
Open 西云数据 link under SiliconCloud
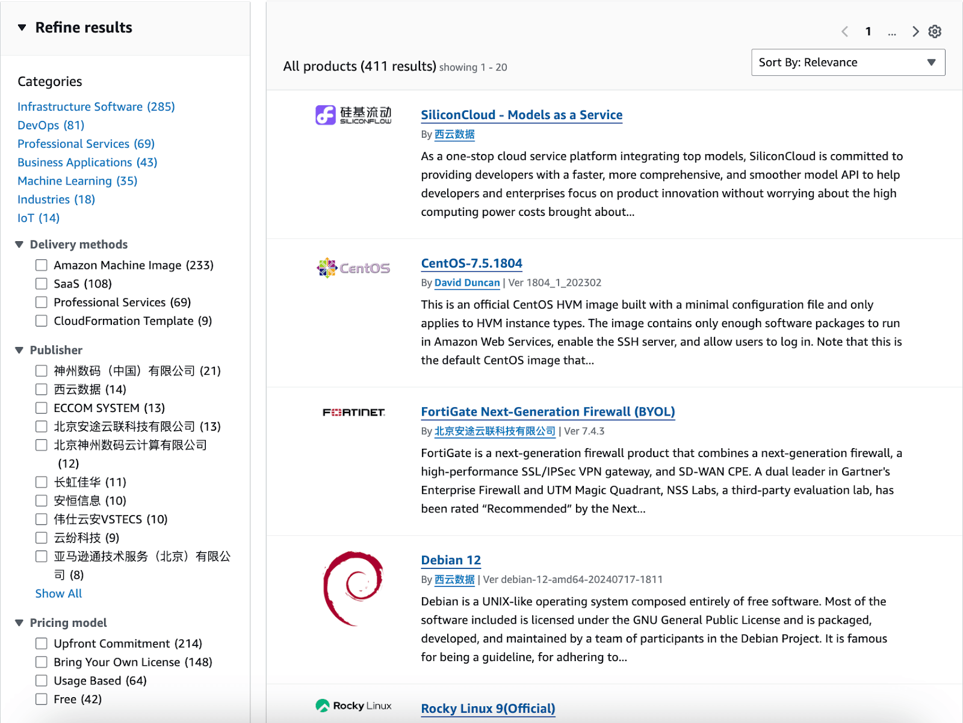click(x=454, y=134)
